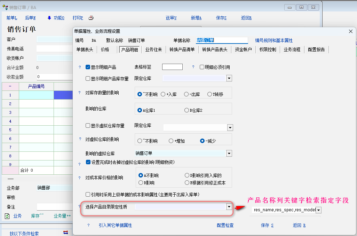Viewport: 357px width, 236px height.
Task: Click the help icon before 明细必须引用
Action: (x=193, y=67)
